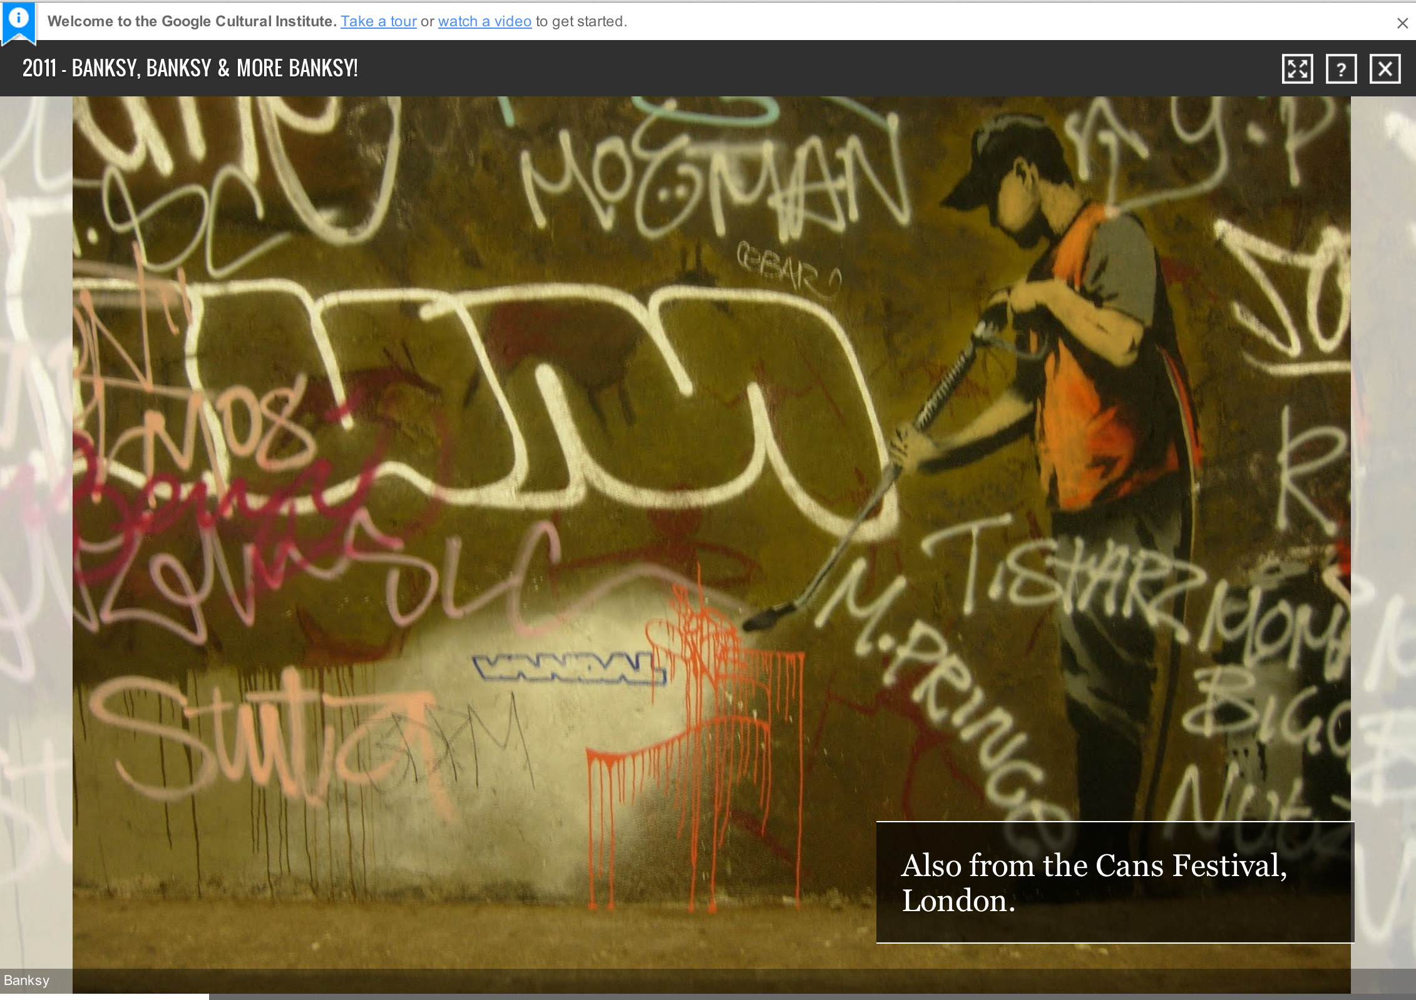Follow the 'watch a video' link
Image resolution: width=1416 pixels, height=1000 pixels.
coord(485,21)
